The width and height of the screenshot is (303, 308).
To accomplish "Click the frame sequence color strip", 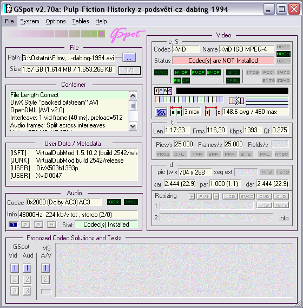I will [189, 99].
